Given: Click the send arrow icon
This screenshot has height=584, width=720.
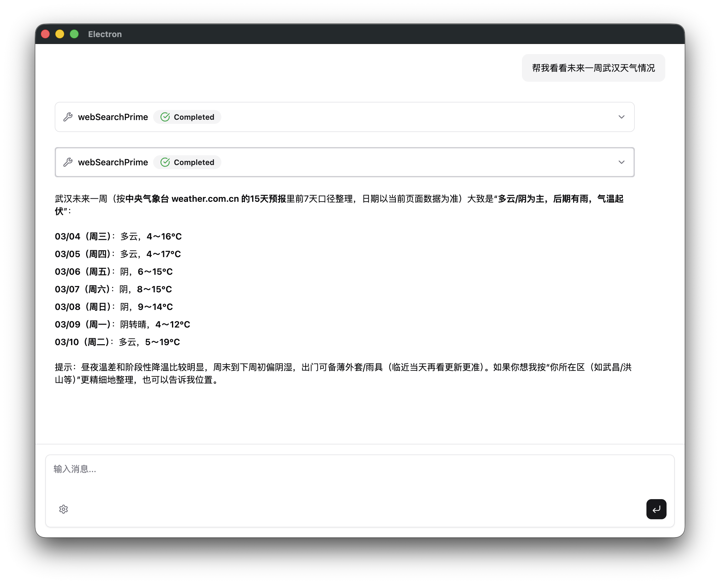Looking at the screenshot, I should [656, 509].
